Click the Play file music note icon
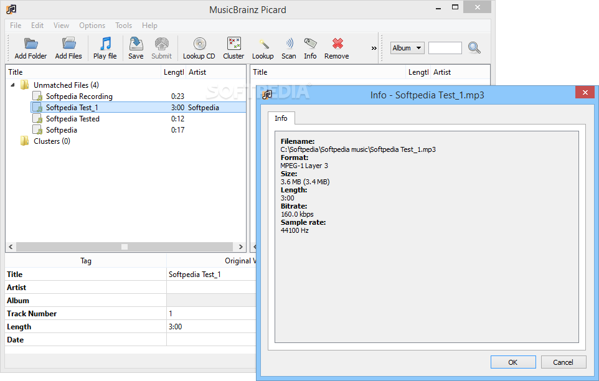The image size is (599, 381). [105, 44]
